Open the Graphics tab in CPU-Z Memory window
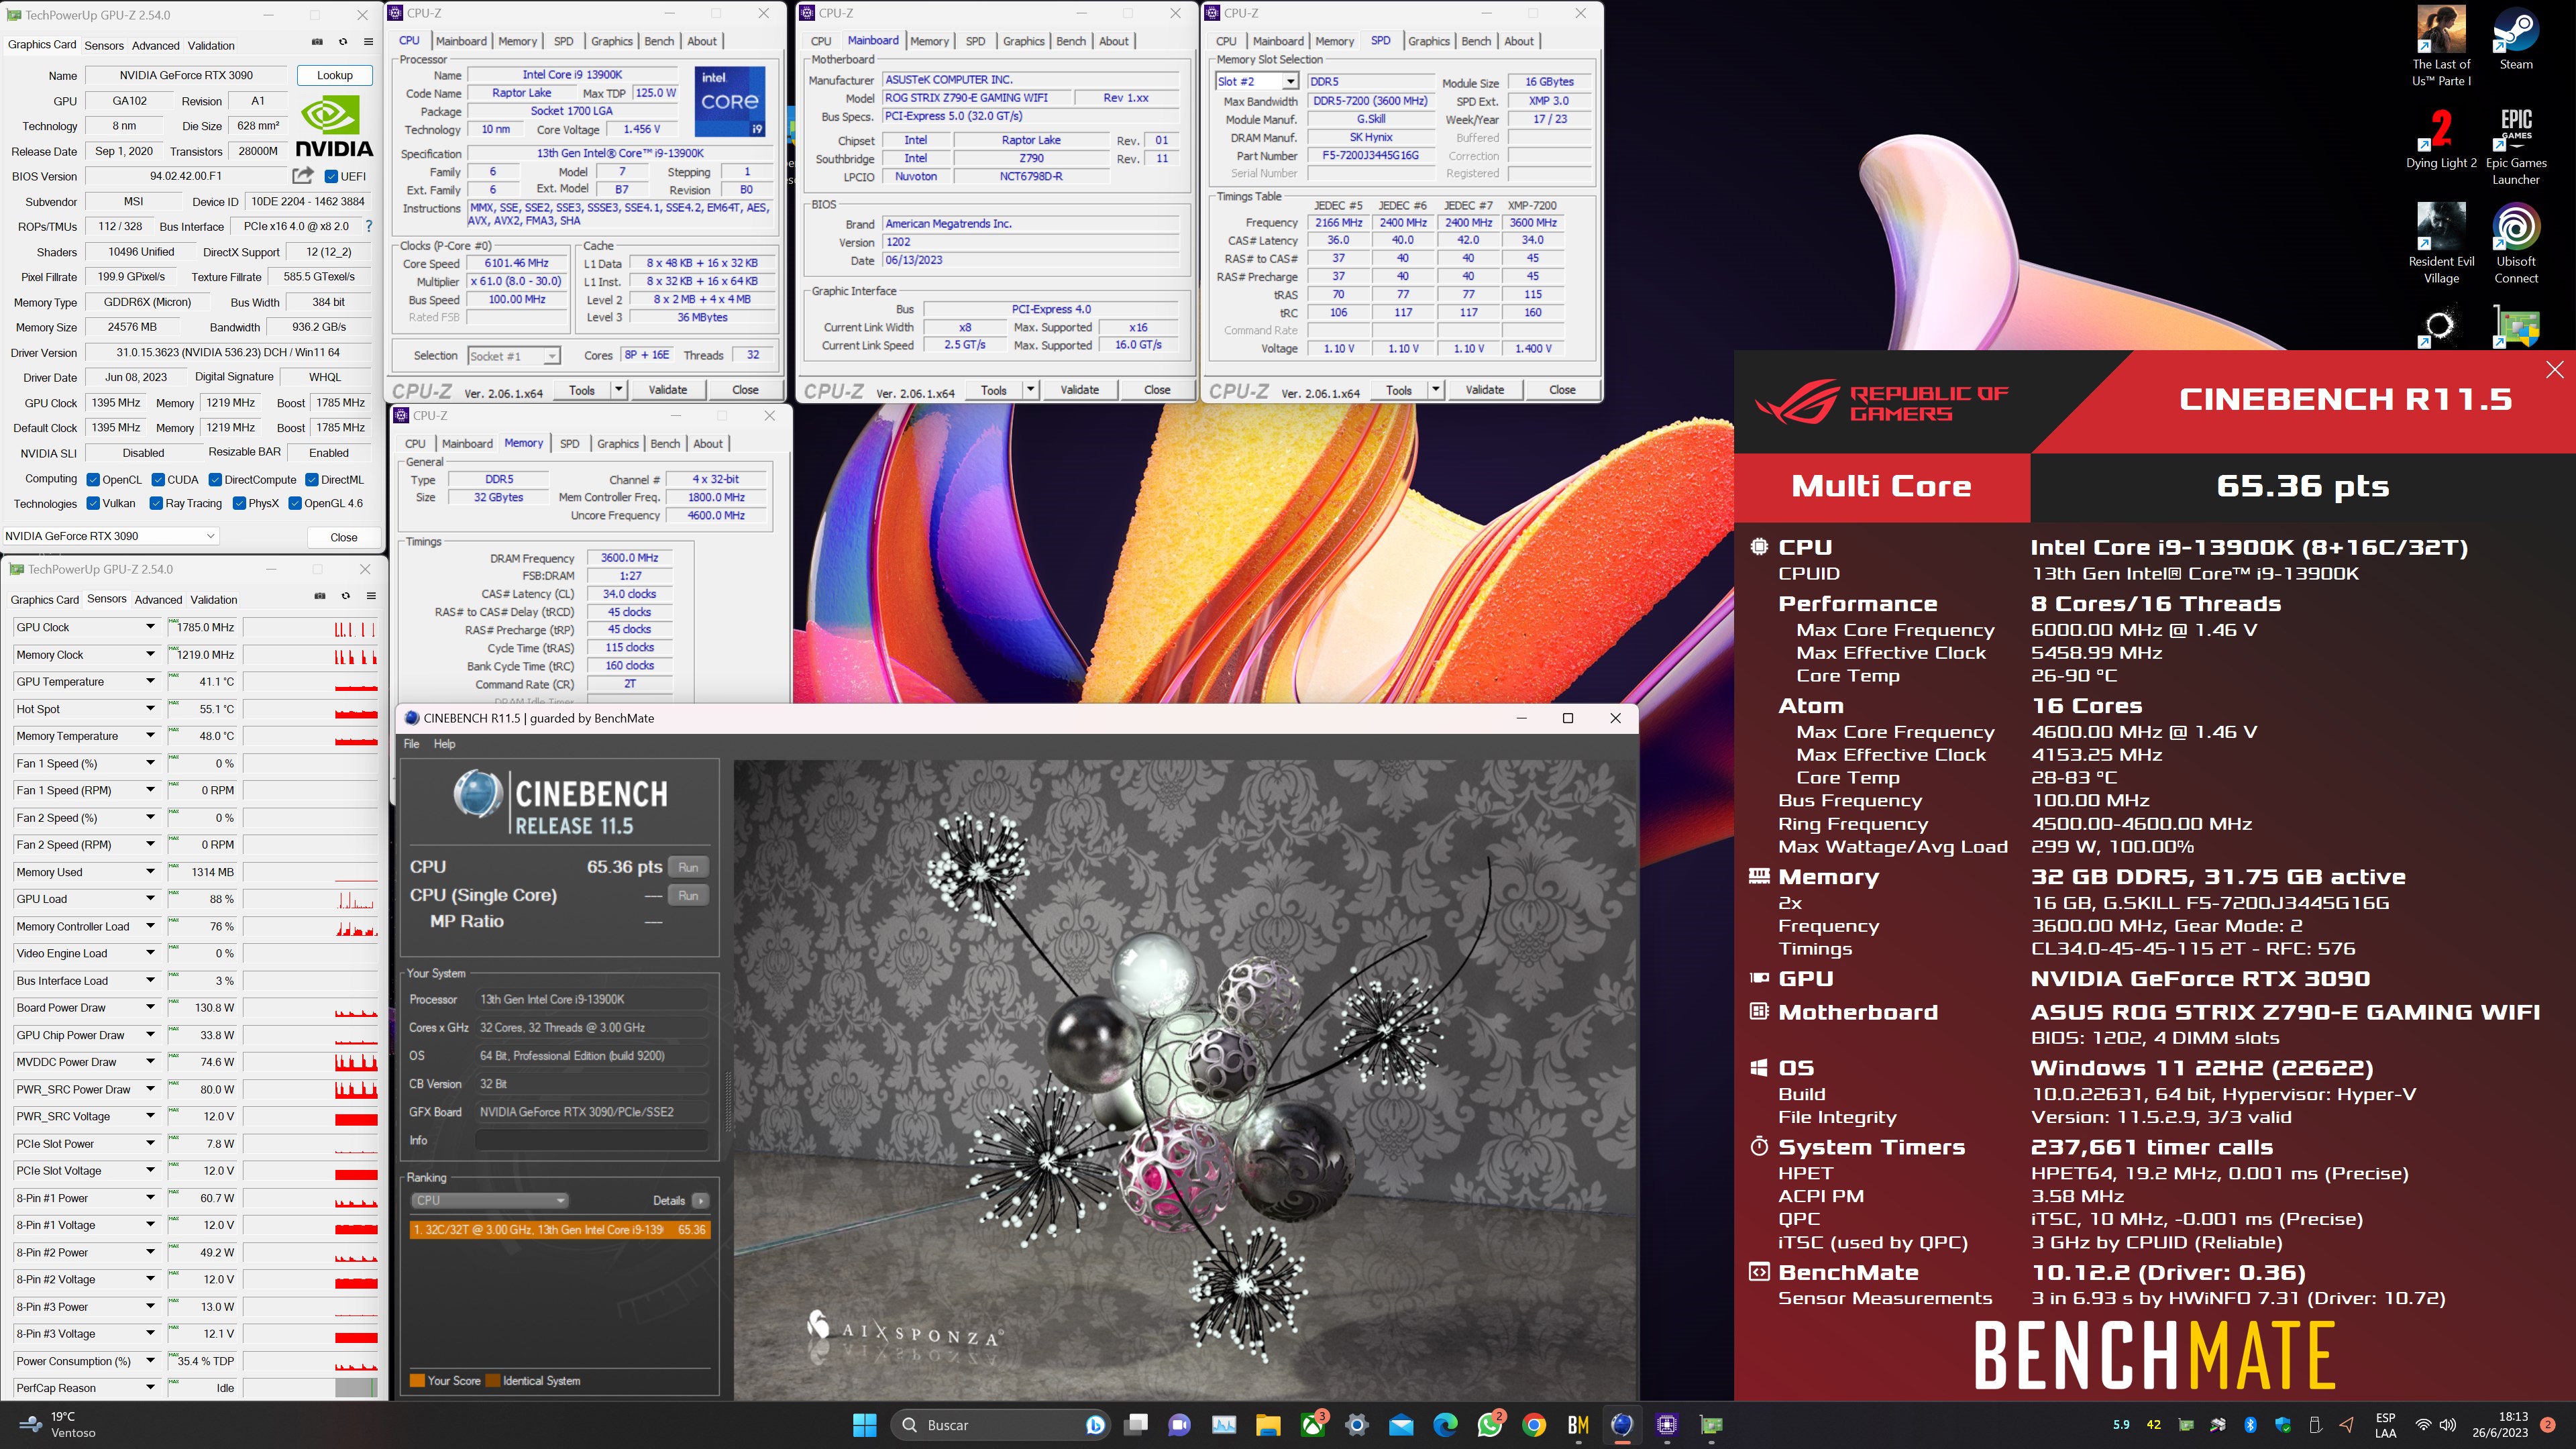Screen dimensions: 2576x1449 tap(618, 444)
